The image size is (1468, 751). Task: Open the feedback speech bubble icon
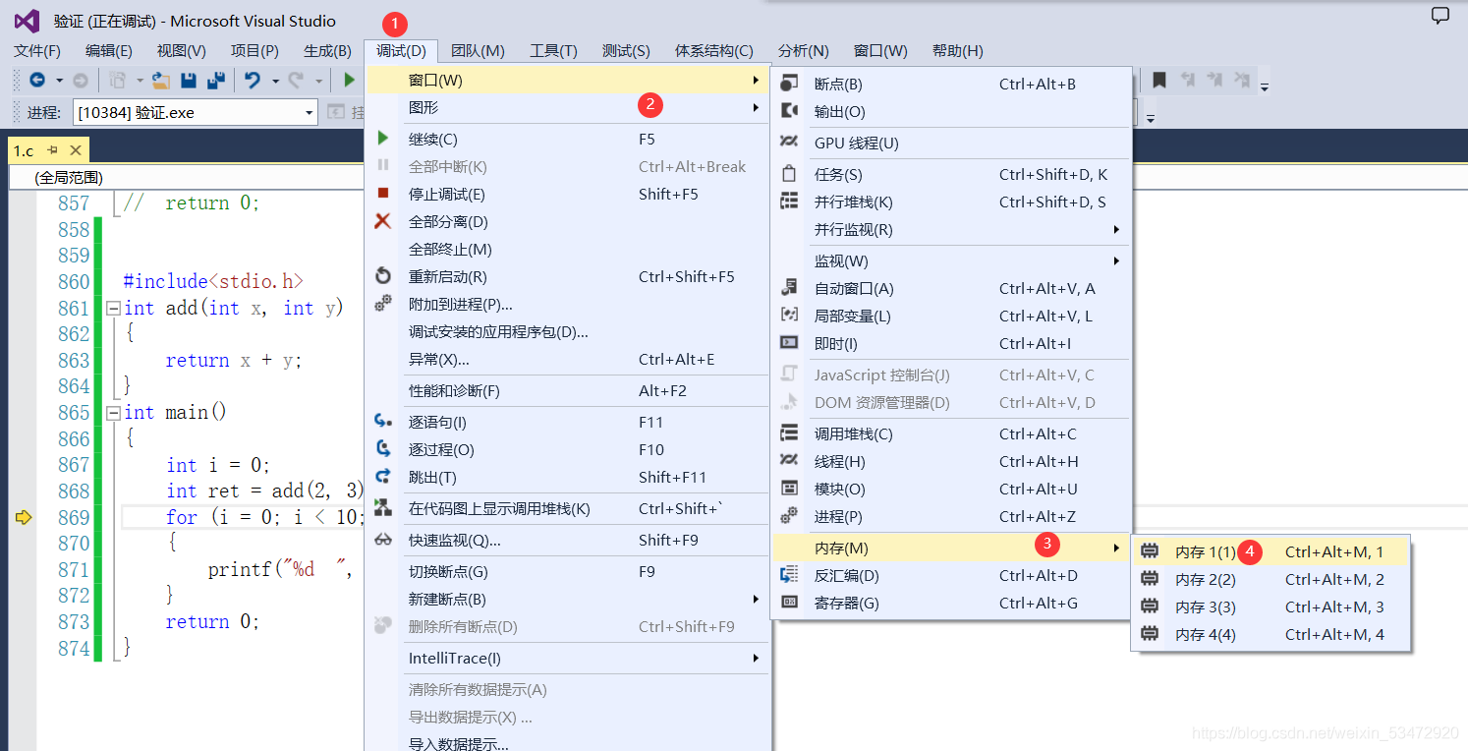[1440, 16]
